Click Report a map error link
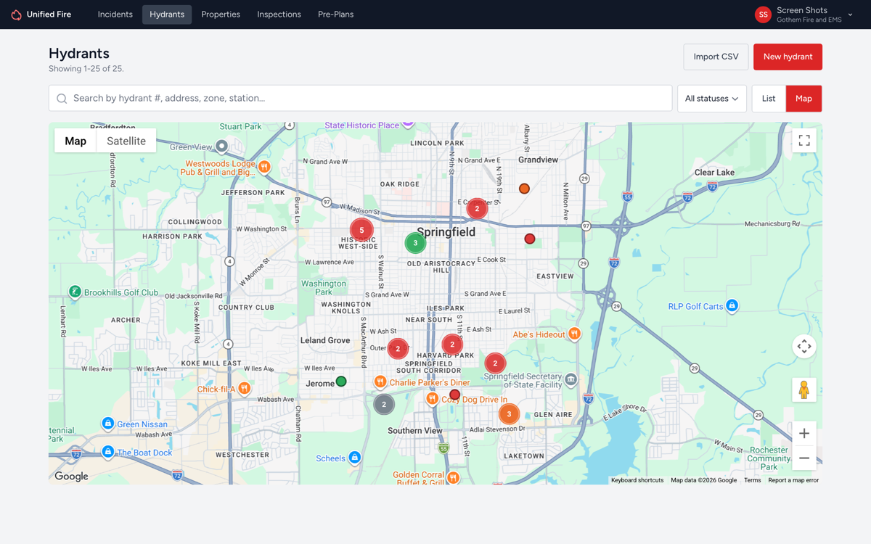Viewport: 871px width, 544px height. pos(793,480)
